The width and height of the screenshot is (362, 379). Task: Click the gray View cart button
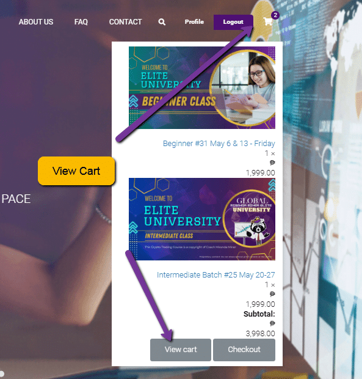coord(181,350)
